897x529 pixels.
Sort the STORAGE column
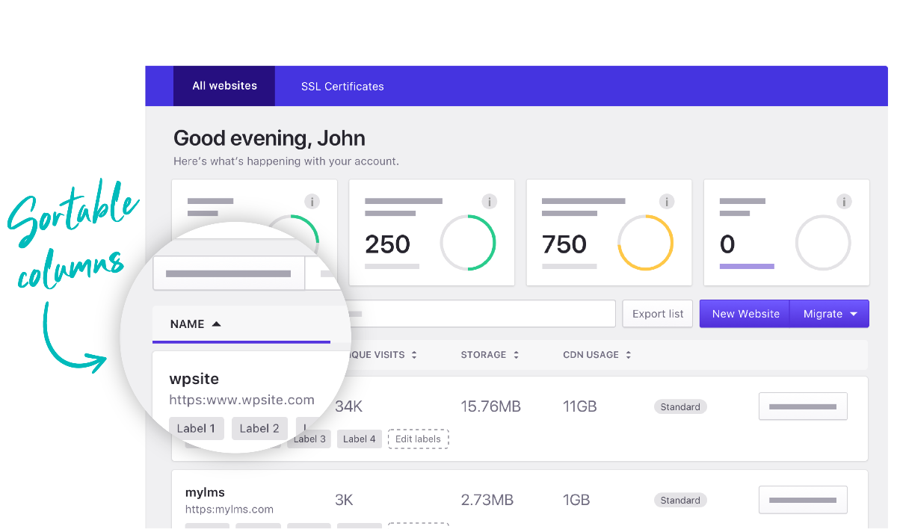point(516,355)
